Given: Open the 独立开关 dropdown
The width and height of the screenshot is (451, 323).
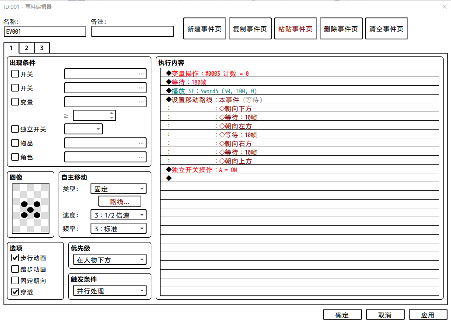Looking at the screenshot, I should (84, 129).
